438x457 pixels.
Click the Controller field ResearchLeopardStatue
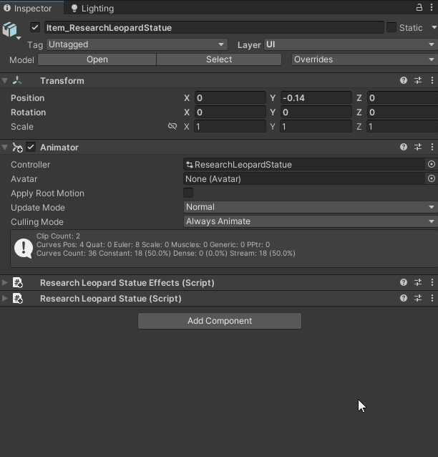[304, 164]
